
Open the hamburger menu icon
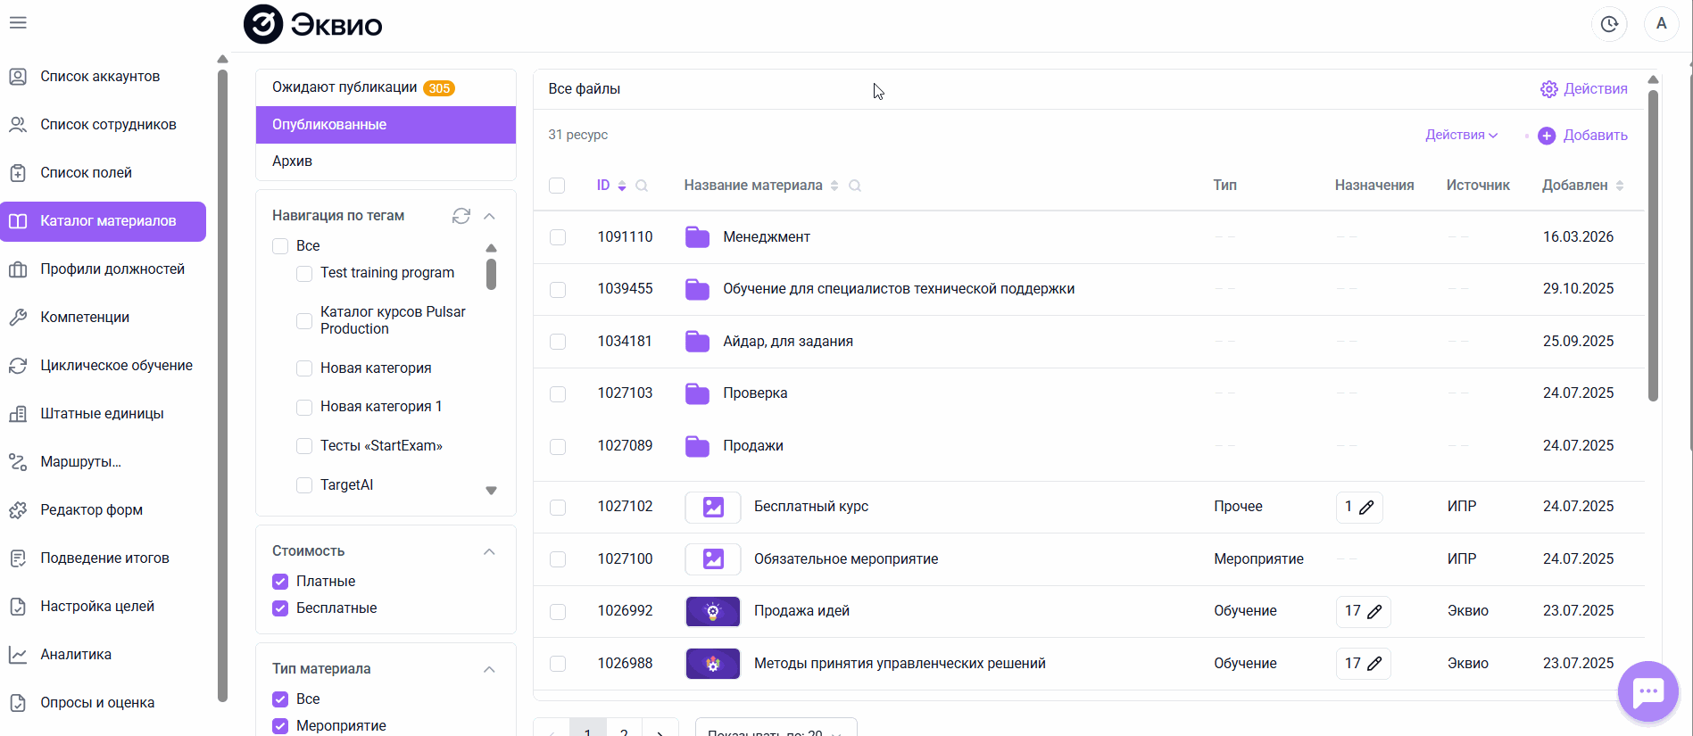(18, 22)
